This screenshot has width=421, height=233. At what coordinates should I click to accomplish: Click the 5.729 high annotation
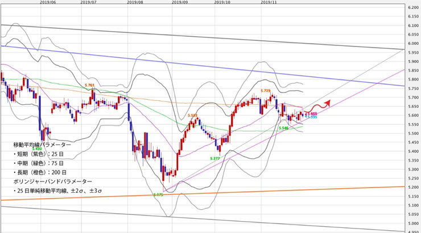pos(265,91)
